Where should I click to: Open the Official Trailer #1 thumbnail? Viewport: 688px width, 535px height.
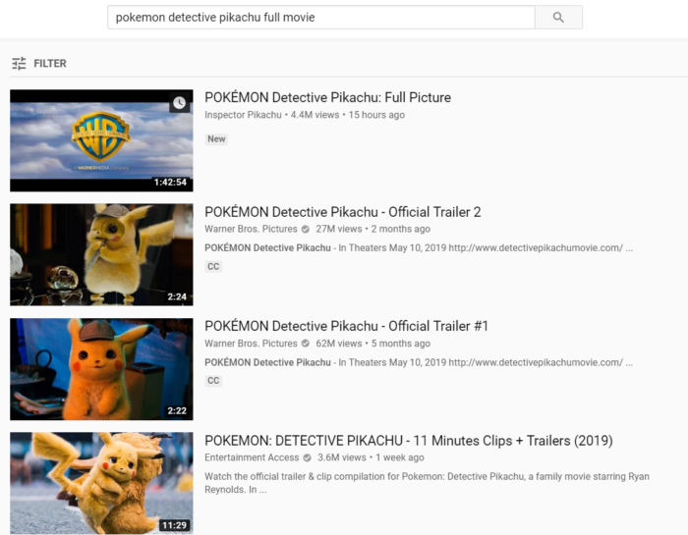tap(101, 369)
